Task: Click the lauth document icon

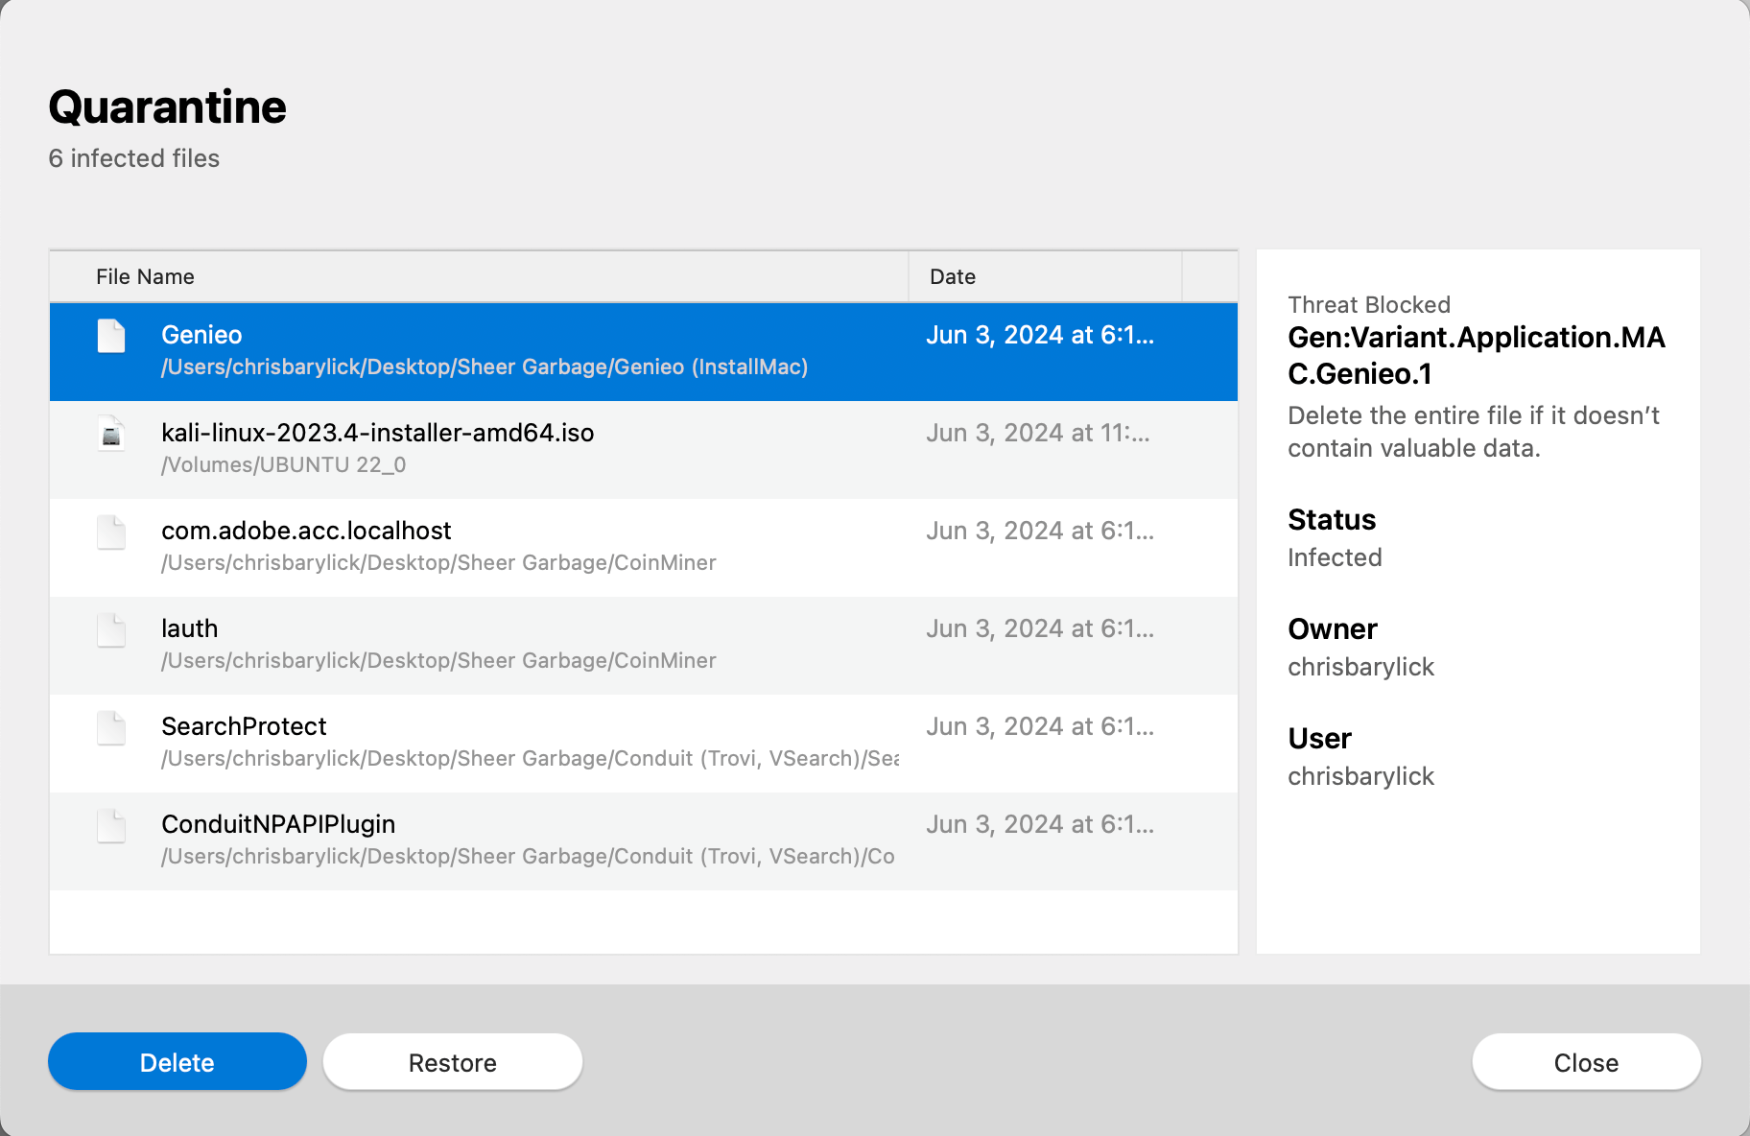Action: [x=110, y=631]
